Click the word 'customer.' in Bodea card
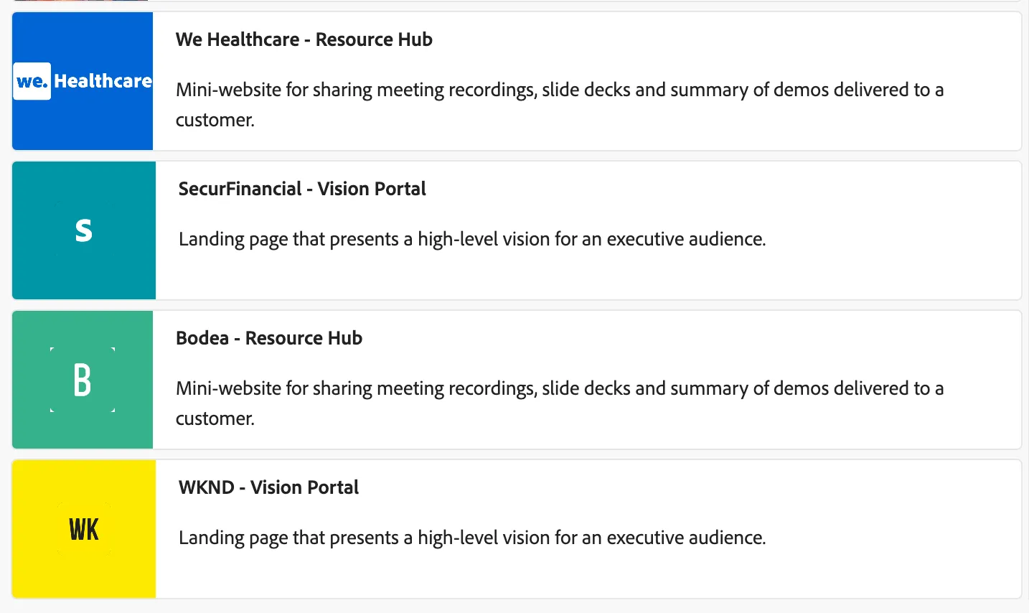Screen dimensions: 1029x613 point(215,418)
